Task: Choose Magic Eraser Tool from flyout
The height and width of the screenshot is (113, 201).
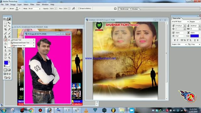Action: 22,46
